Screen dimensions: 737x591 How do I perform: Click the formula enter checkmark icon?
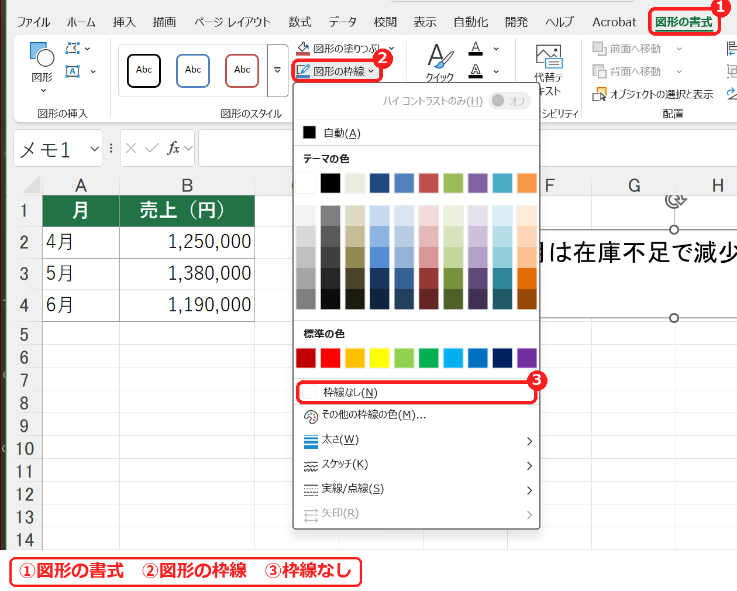pyautogui.click(x=152, y=149)
